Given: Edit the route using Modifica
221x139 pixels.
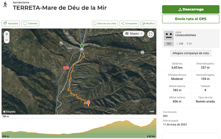Looking at the screenshot, I should point(148,24).
